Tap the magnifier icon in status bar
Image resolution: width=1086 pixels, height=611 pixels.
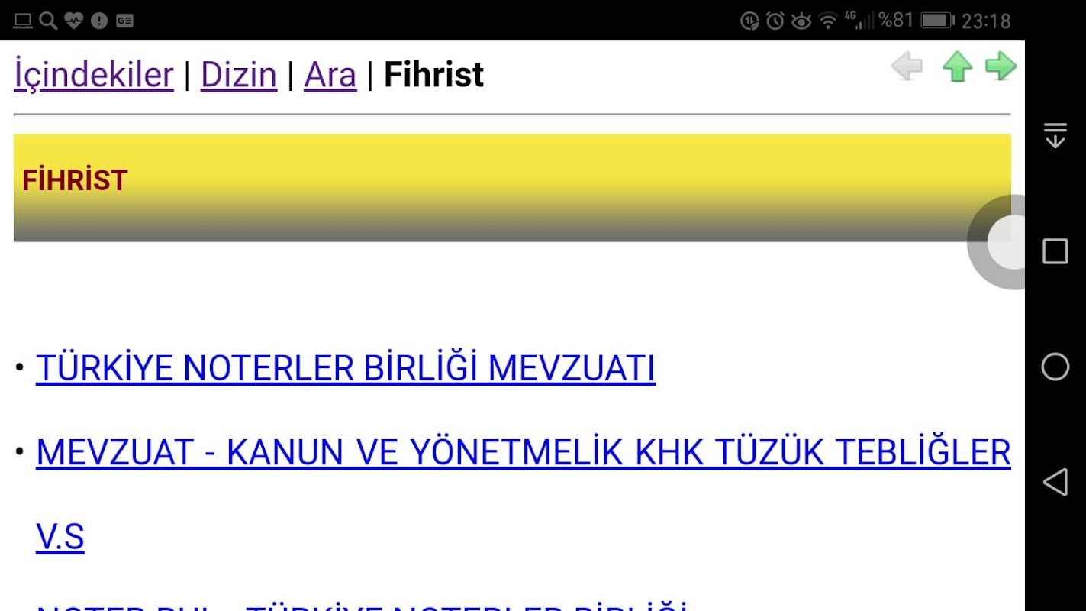(x=48, y=21)
